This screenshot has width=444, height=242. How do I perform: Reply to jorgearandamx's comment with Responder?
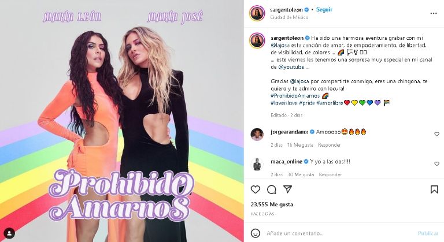click(x=330, y=145)
